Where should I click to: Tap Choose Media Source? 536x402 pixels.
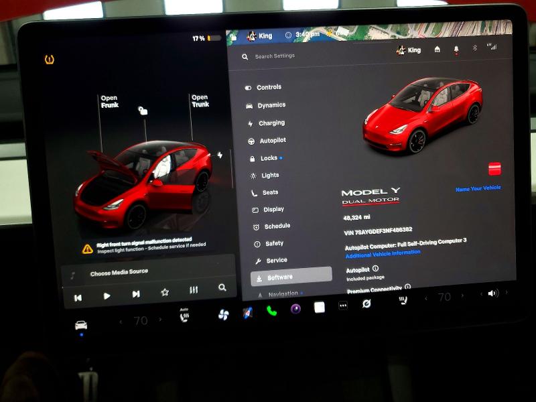[x=119, y=273]
